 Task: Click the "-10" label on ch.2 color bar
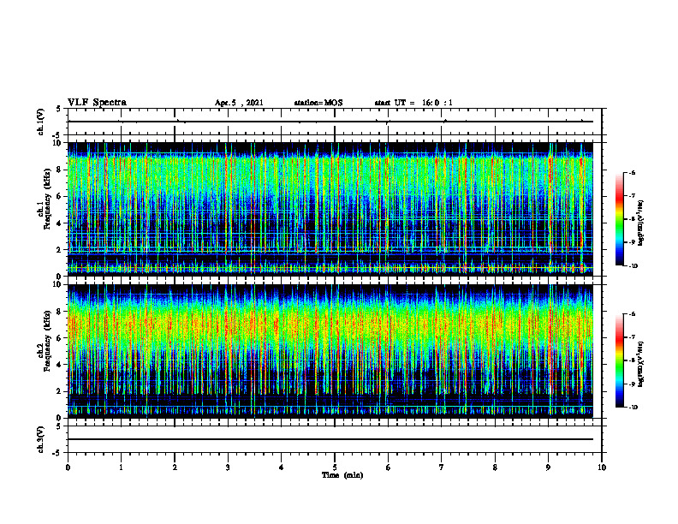click(x=633, y=408)
